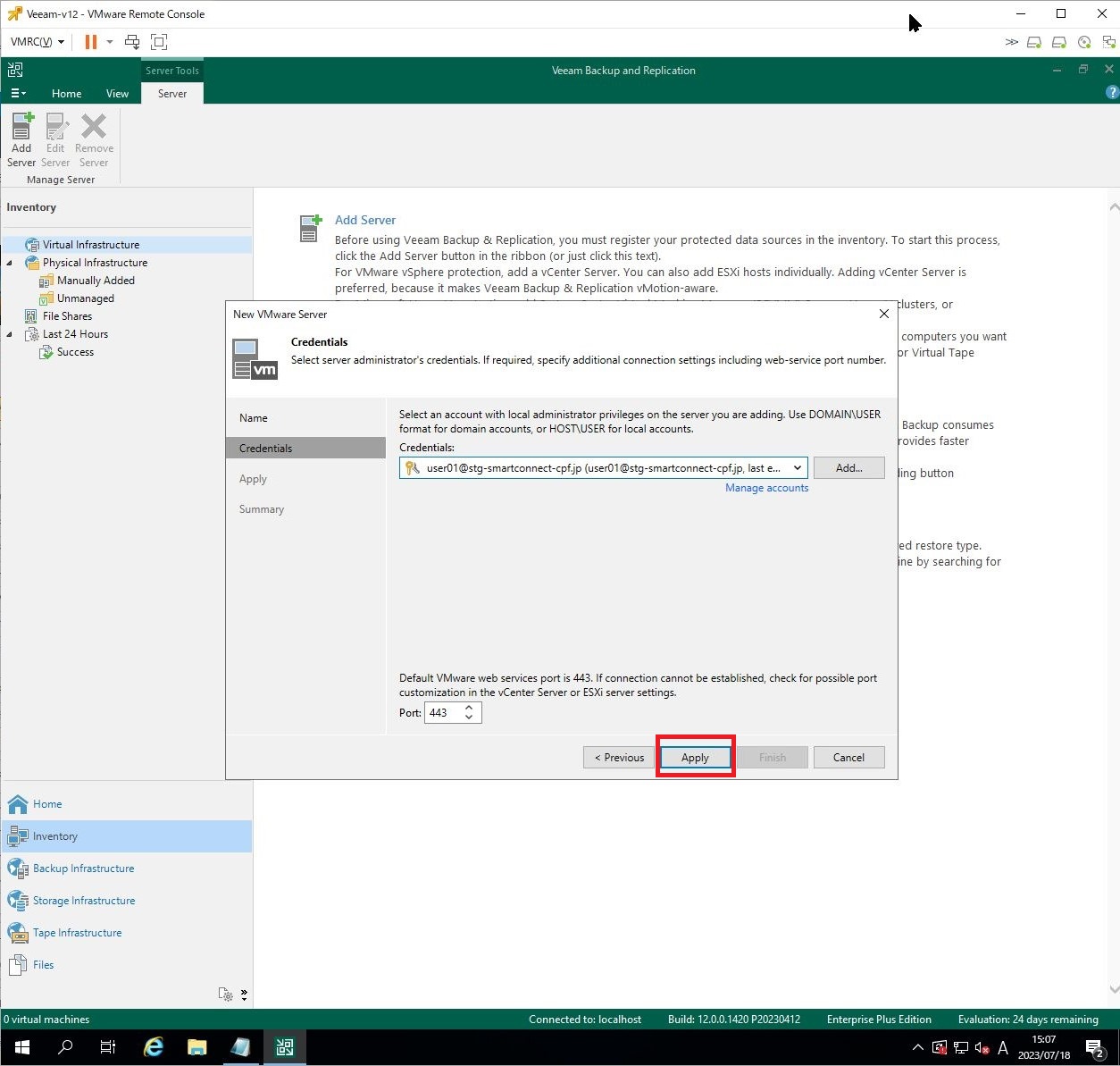
Task: Click the taskbar search magnifier icon
Action: tap(64, 1047)
